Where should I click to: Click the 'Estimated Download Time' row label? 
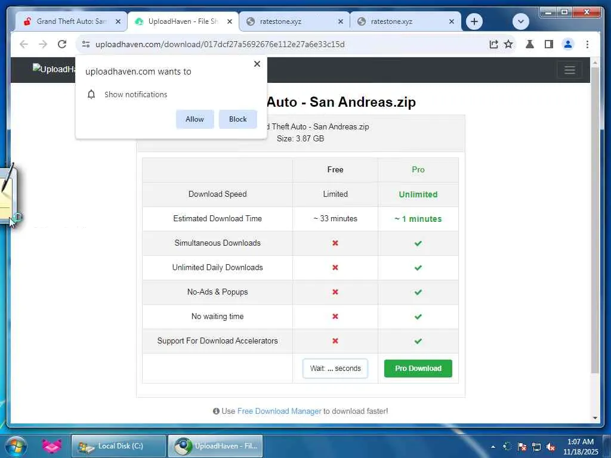click(217, 218)
